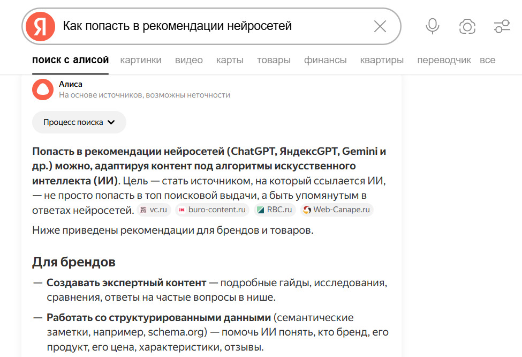The width and height of the screenshot is (522, 357).
Task: Open the buro-content.ru source chip
Action: pos(212,210)
